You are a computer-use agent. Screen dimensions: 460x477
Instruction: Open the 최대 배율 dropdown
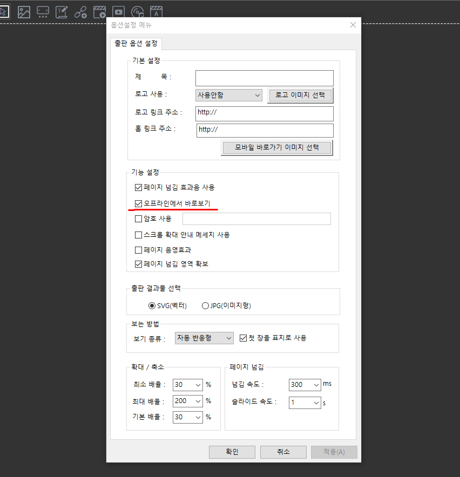tap(187, 401)
